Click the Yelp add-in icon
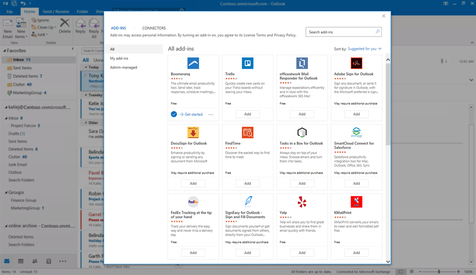Image resolution: width=476 pixels, height=275 pixels. click(302, 202)
